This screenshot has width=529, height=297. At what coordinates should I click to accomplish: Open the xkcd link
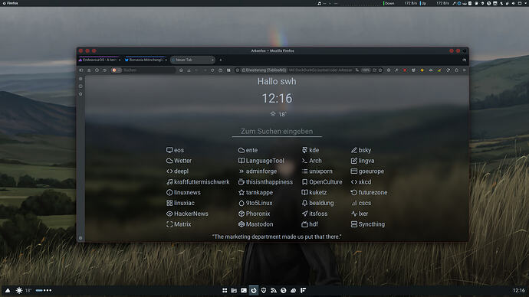pyautogui.click(x=361, y=182)
